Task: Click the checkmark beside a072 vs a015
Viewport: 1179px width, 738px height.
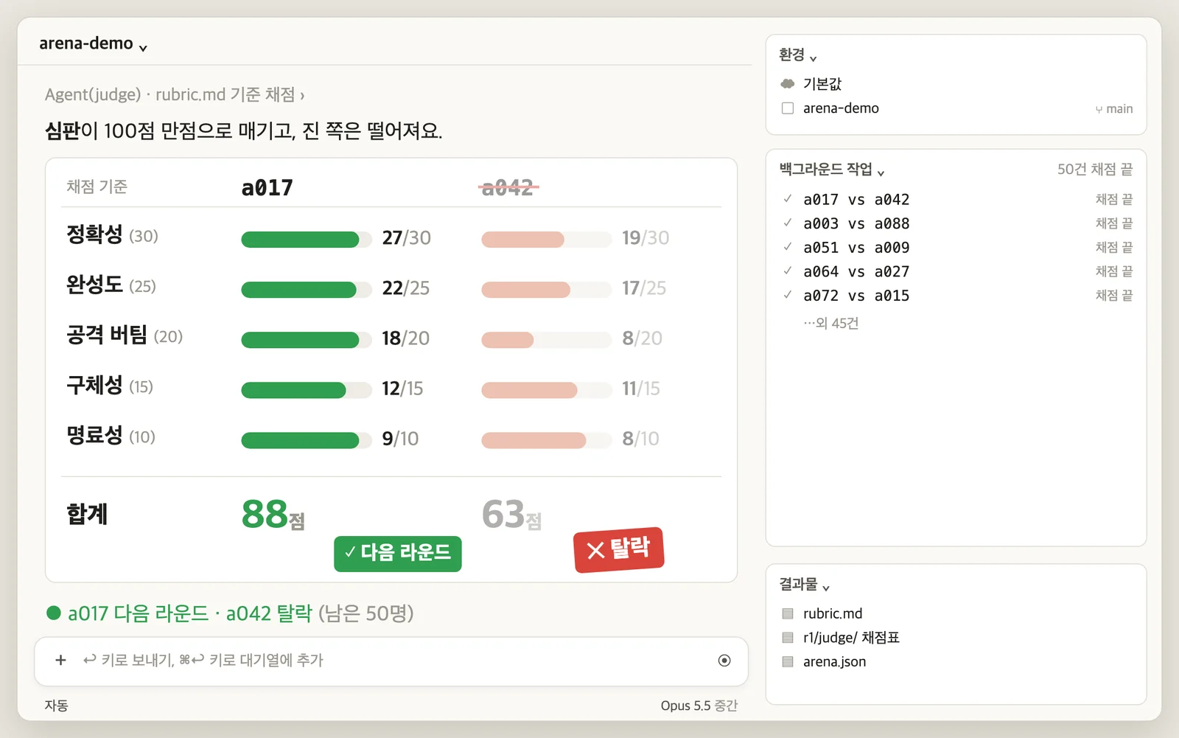Action: click(788, 295)
